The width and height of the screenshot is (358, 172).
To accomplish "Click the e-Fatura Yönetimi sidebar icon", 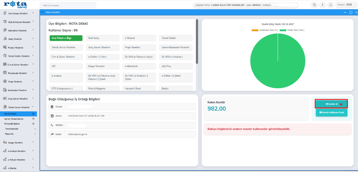I will (x=5, y=160).
